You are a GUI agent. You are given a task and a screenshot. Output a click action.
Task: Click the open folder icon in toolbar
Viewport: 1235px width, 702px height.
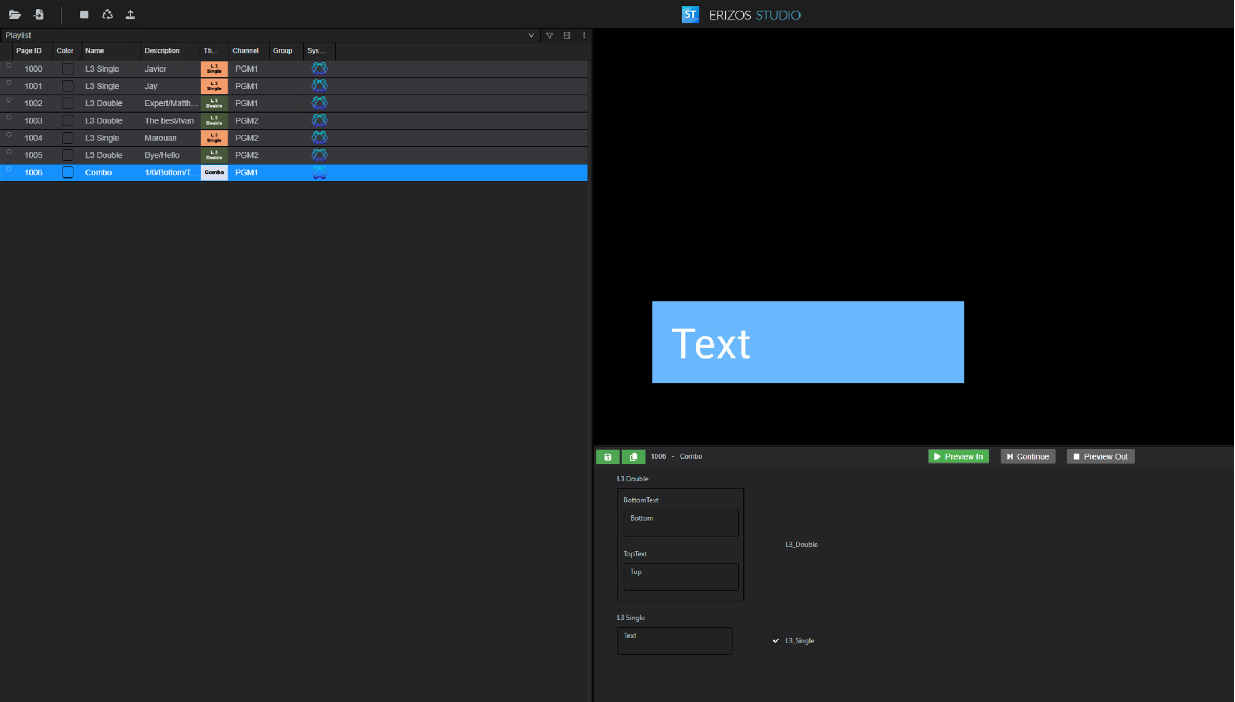(15, 15)
